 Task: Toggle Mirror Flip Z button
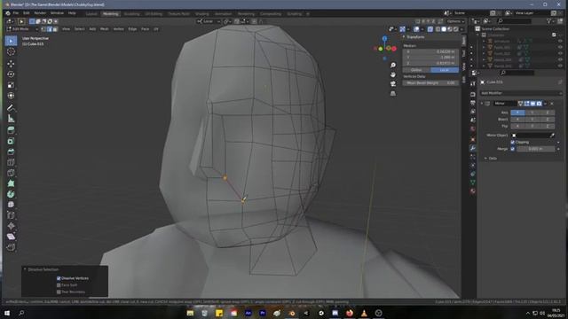547,126
